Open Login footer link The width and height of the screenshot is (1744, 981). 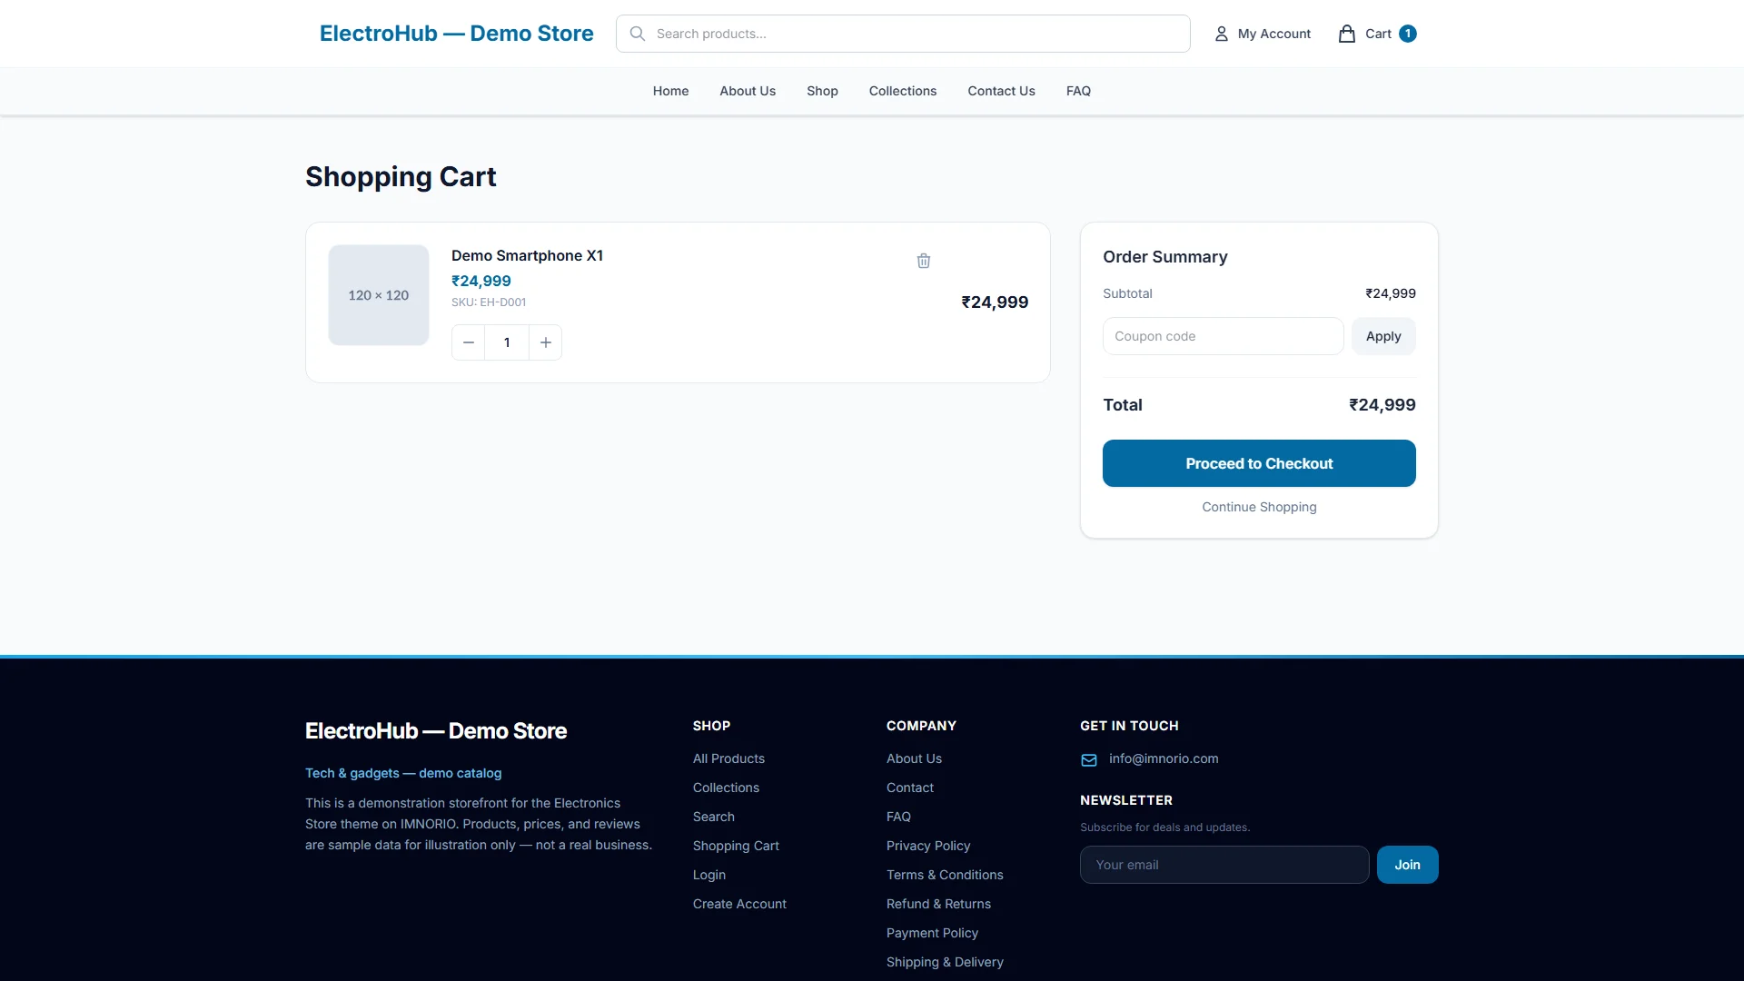click(708, 875)
